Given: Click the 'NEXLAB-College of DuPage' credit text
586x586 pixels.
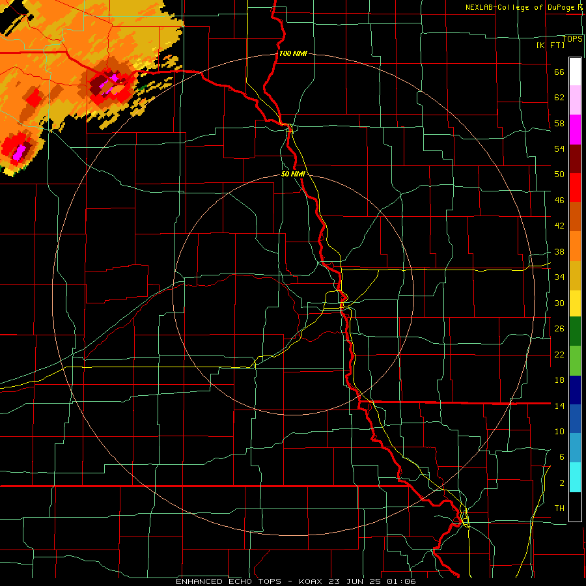Looking at the screenshot, I should click(521, 7).
